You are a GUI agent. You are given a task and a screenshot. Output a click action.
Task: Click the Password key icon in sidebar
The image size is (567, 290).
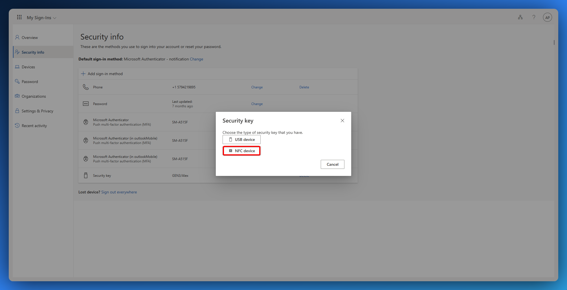point(17,81)
